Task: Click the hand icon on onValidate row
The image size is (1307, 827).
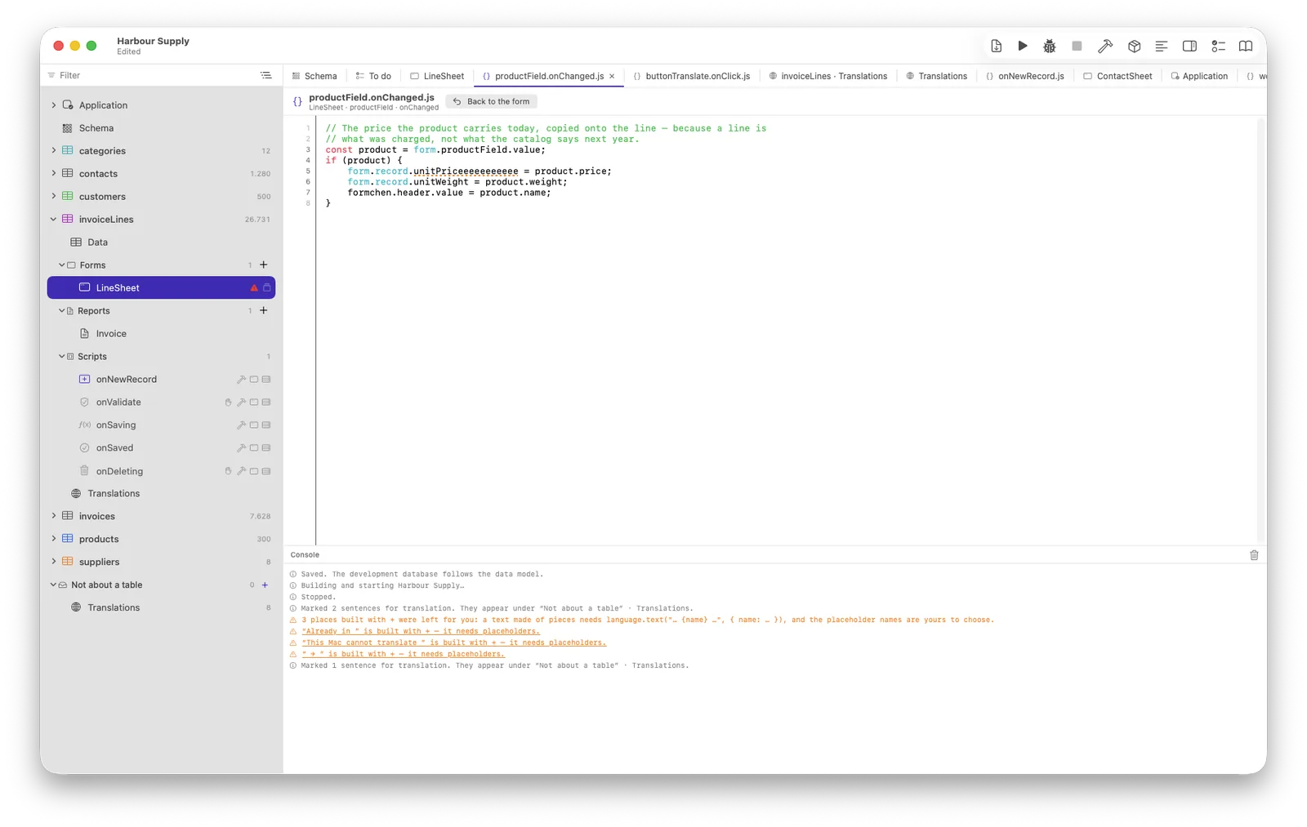Action: pyautogui.click(x=228, y=402)
